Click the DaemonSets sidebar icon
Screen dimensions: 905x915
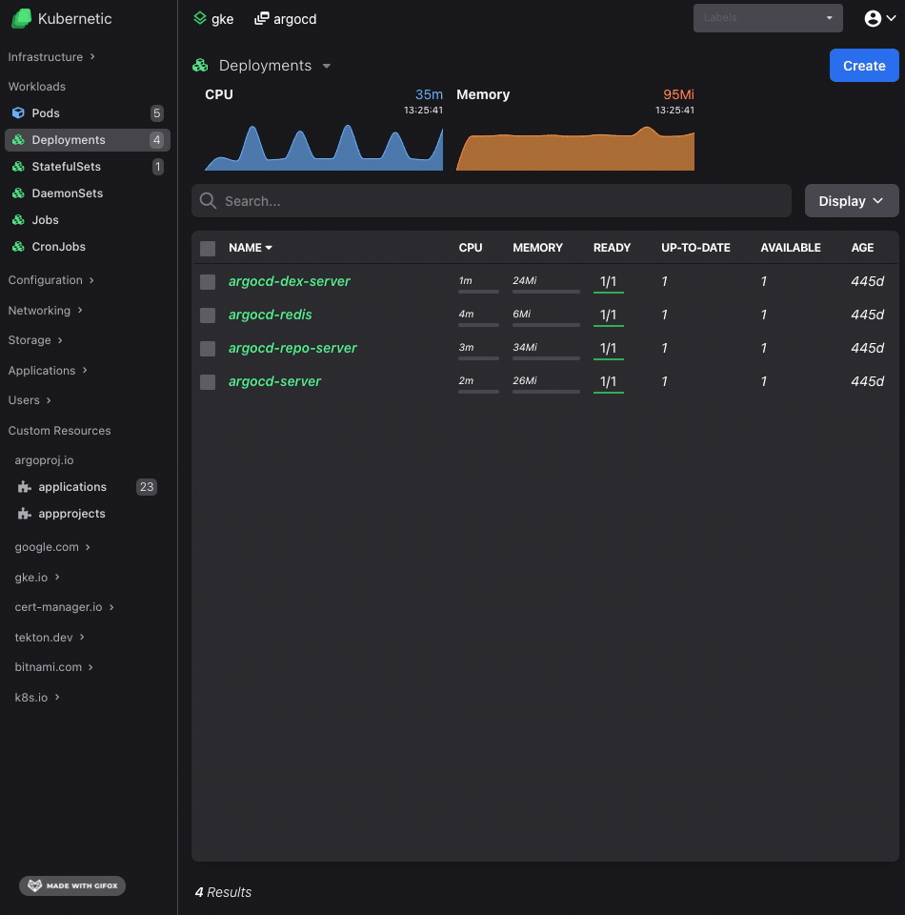[19, 193]
